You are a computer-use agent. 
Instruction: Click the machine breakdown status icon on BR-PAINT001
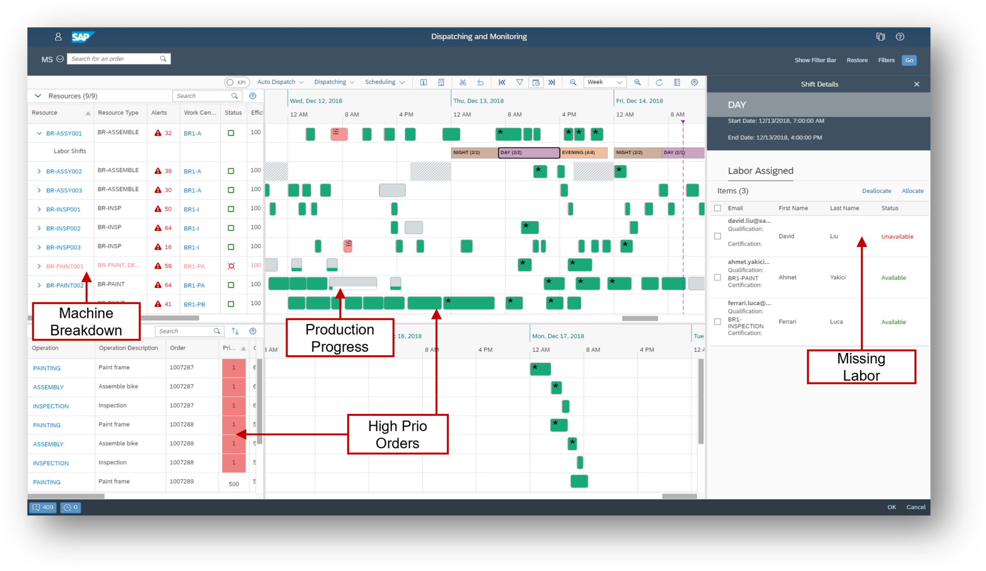(232, 266)
